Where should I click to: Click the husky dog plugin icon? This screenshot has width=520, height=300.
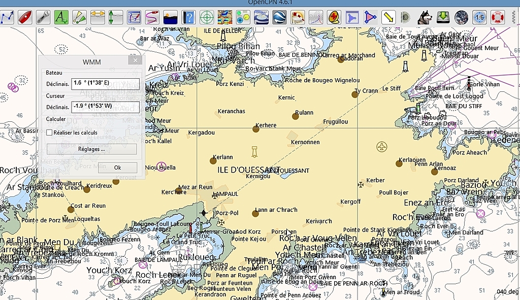[x=425, y=17]
